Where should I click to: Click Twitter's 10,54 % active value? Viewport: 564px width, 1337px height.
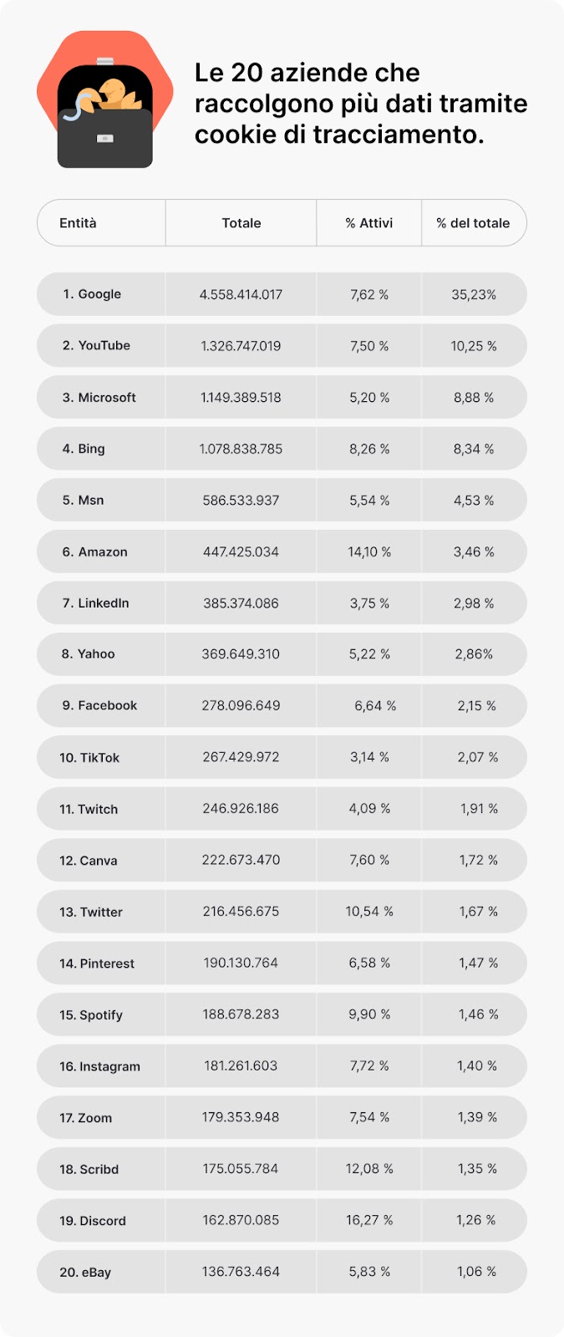coord(369,912)
